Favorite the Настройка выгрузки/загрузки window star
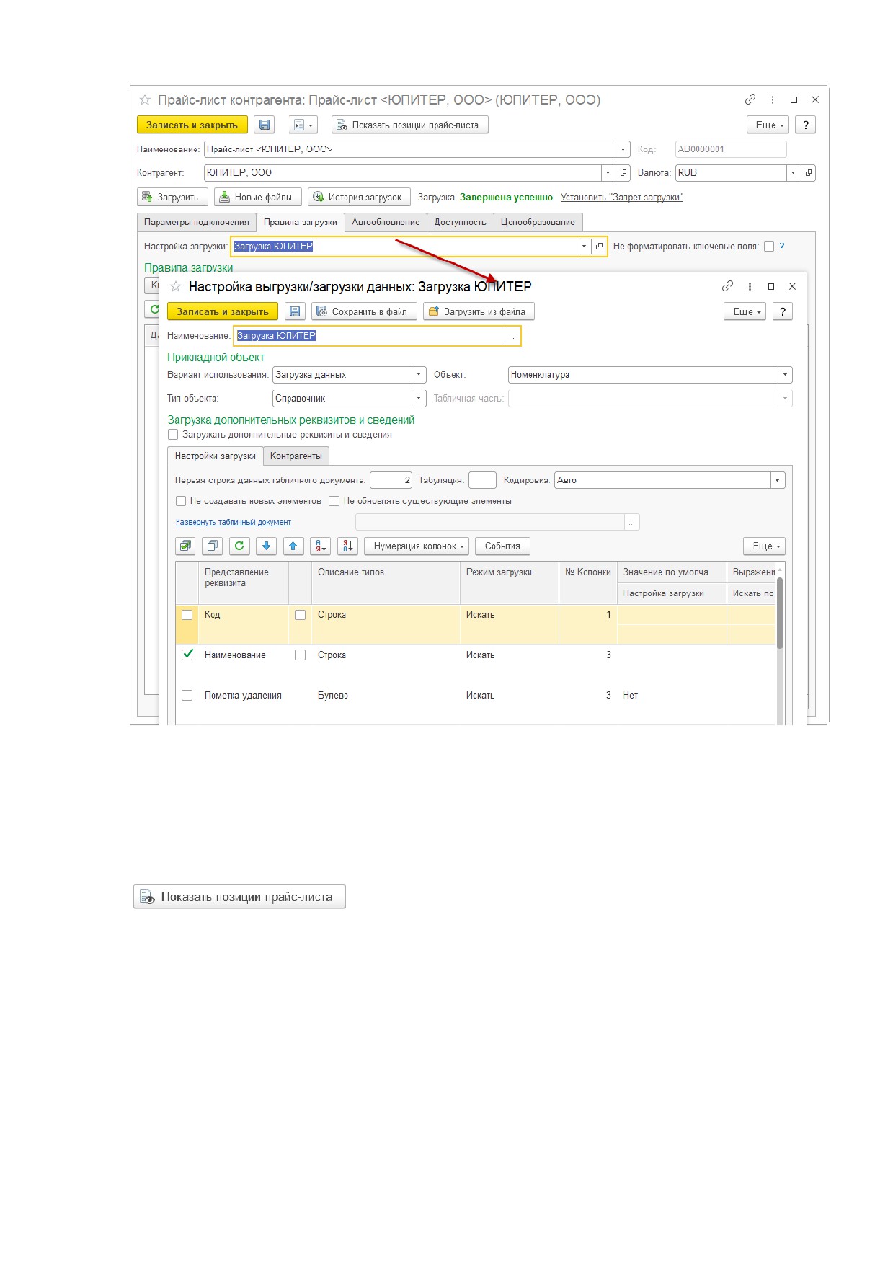Image resolution: width=893 pixels, height=1263 pixels. [175, 287]
